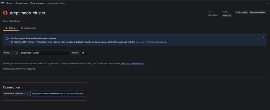Image resolution: width=270 pixels, height=110 pixels.
Task: Open the view the documentation link
Action: click(132, 63)
